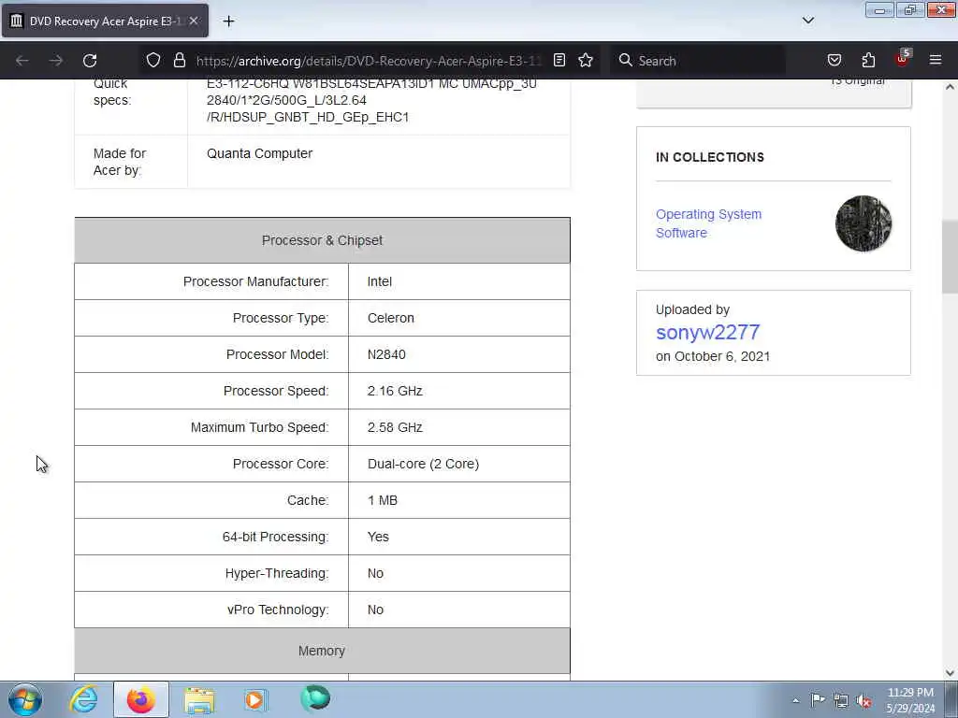The image size is (958, 718).
Task: Focus the archive.org URL address field
Action: coord(369,61)
